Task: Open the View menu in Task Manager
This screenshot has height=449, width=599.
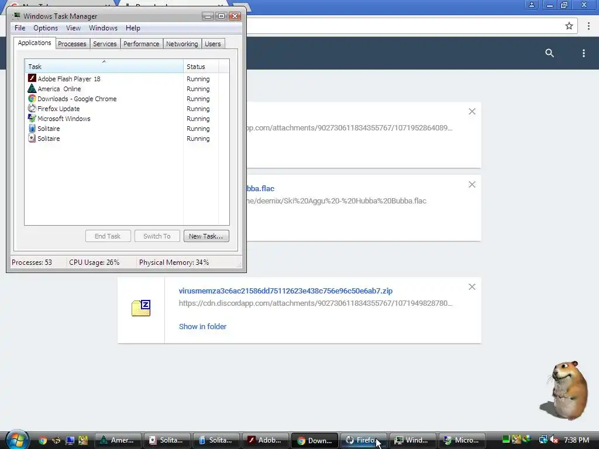Action: point(73,28)
